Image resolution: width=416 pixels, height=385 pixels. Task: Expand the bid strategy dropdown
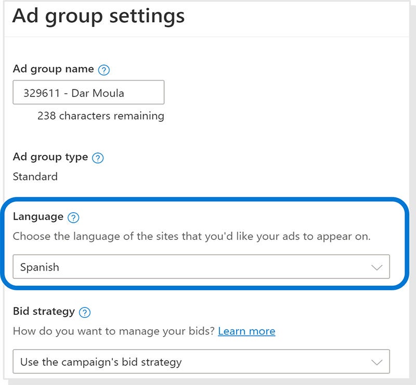coord(204,361)
